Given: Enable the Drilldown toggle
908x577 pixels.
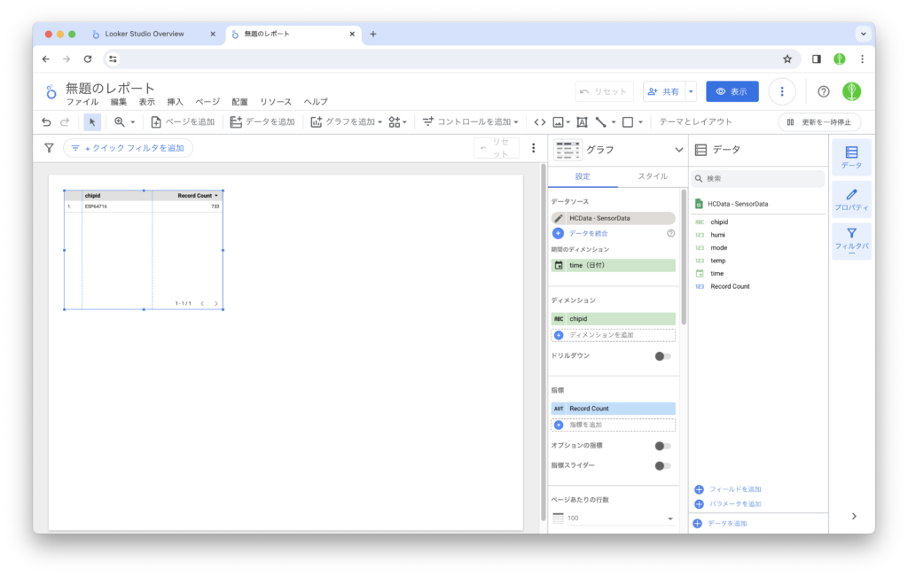Looking at the screenshot, I should tap(661, 356).
